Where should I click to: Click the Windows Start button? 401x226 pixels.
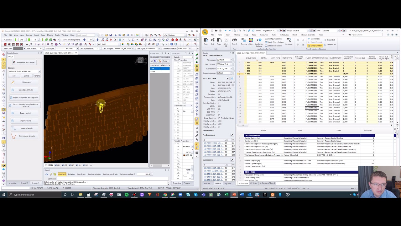3,195
